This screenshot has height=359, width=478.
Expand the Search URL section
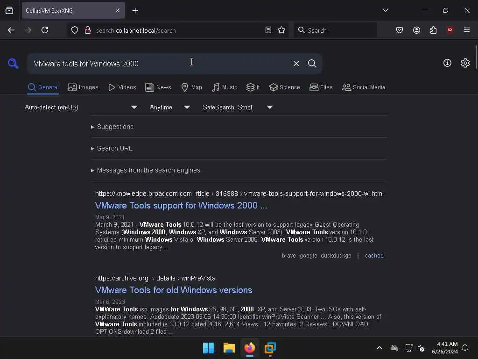click(x=112, y=148)
